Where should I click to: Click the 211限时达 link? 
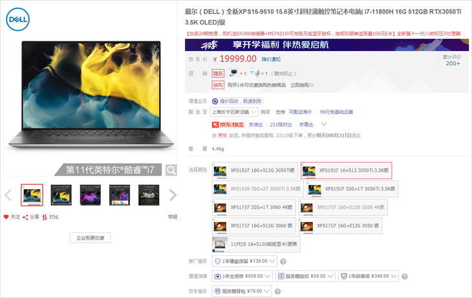[x=281, y=124]
